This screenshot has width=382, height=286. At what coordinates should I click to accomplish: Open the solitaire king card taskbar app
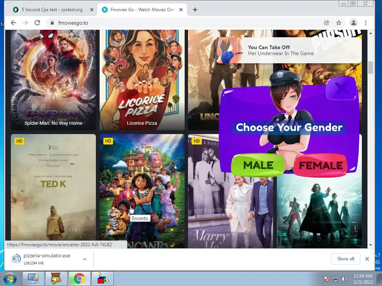(56, 279)
